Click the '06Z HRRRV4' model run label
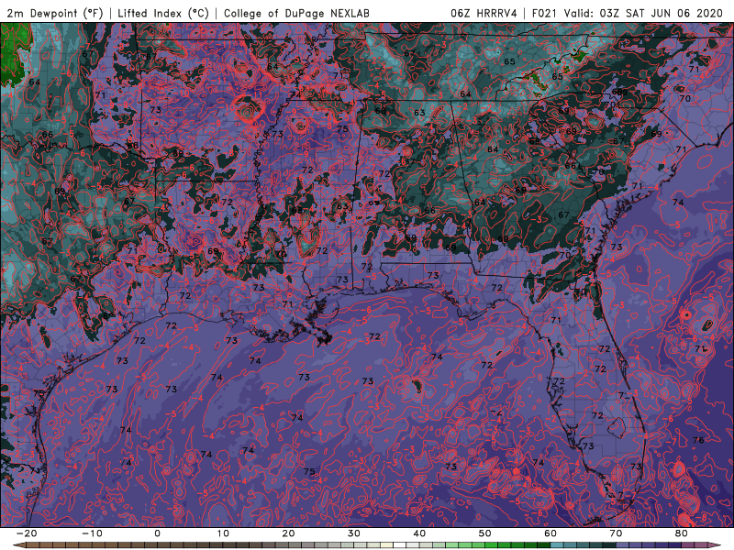 pos(484,13)
